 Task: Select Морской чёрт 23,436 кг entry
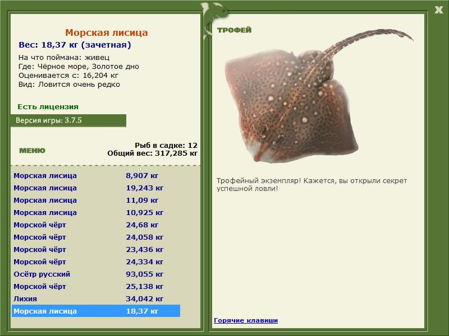tap(95, 249)
